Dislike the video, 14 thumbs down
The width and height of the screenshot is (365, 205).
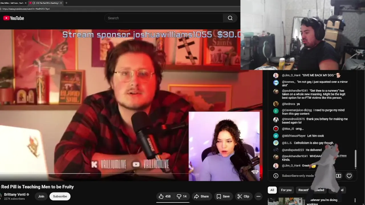tap(182, 196)
